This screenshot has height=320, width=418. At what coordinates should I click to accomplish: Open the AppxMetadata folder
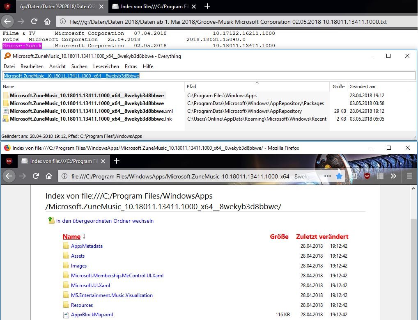coord(87,246)
